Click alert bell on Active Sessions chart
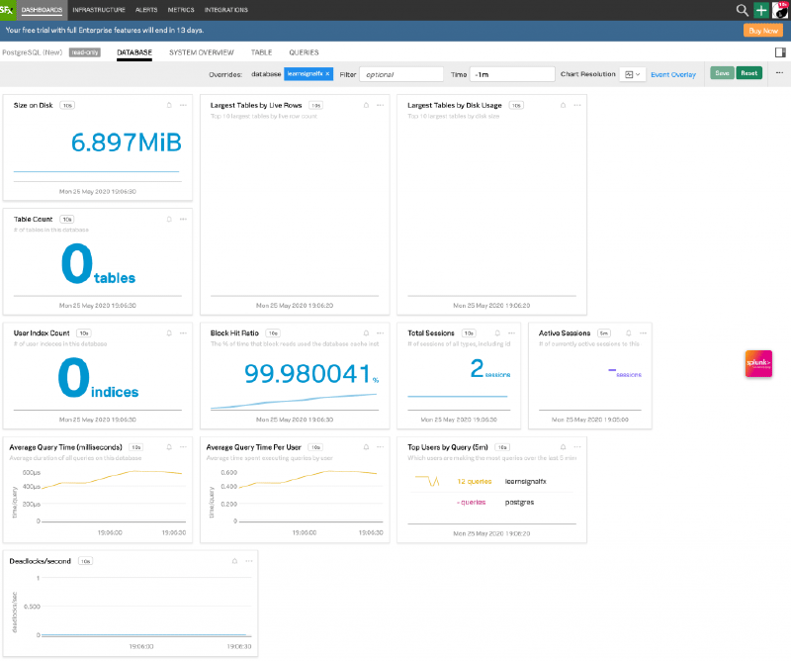This screenshot has height=661, width=791. [629, 333]
